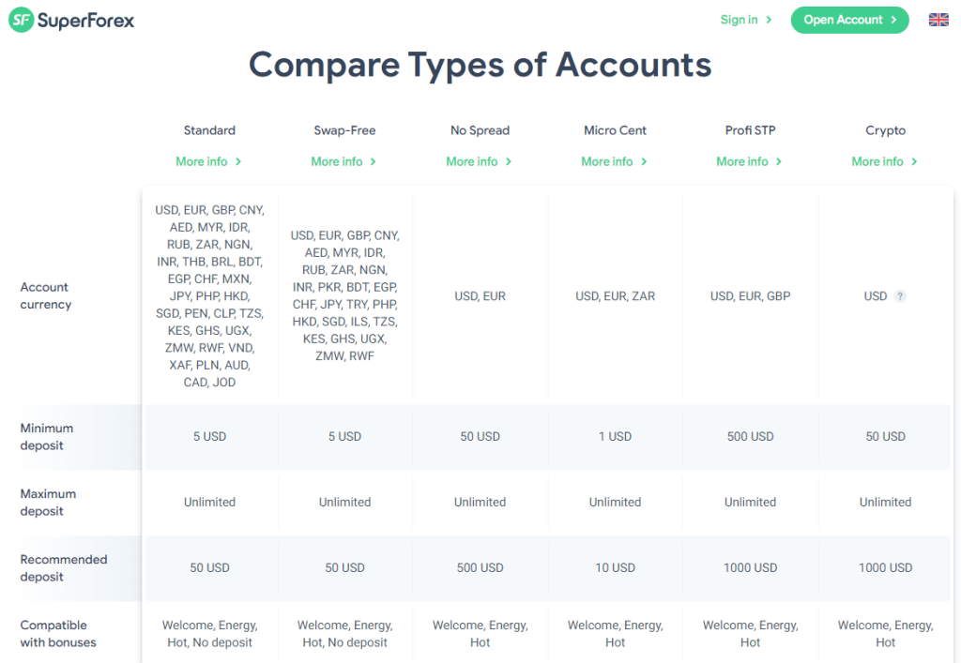Select the Micro Cent column header
The height and width of the screenshot is (663, 961).
[x=616, y=130]
